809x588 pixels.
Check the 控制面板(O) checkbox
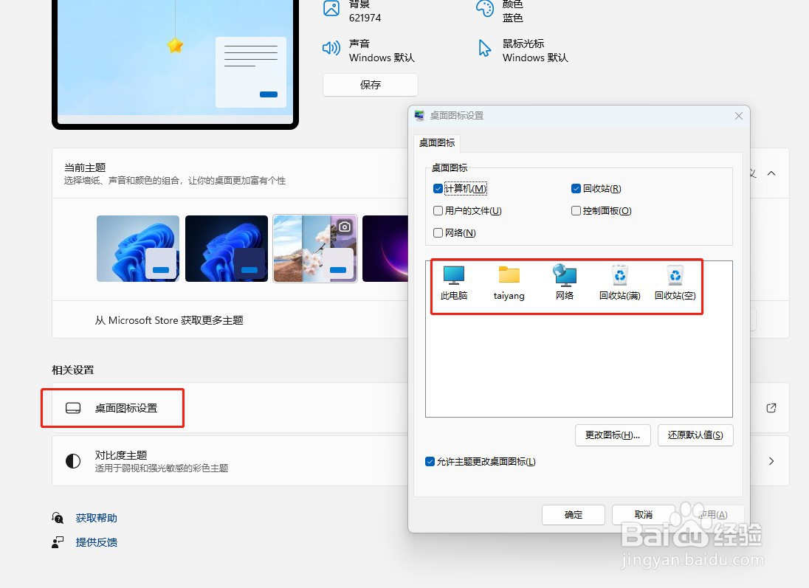tap(576, 210)
